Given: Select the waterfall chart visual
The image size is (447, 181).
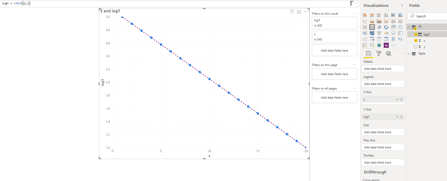Looking at the screenshot, I should pos(365,27).
